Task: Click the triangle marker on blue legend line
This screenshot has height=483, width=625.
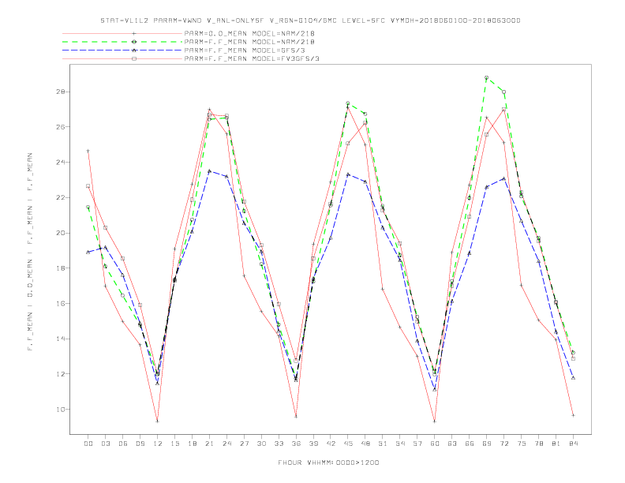Action: pos(134,51)
